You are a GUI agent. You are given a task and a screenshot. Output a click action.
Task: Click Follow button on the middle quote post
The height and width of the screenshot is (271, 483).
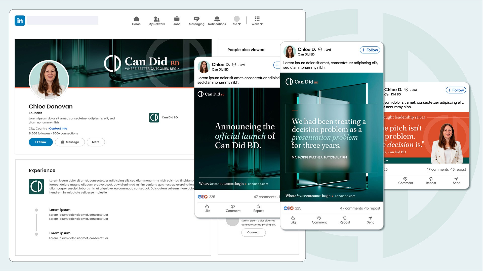pyautogui.click(x=370, y=50)
